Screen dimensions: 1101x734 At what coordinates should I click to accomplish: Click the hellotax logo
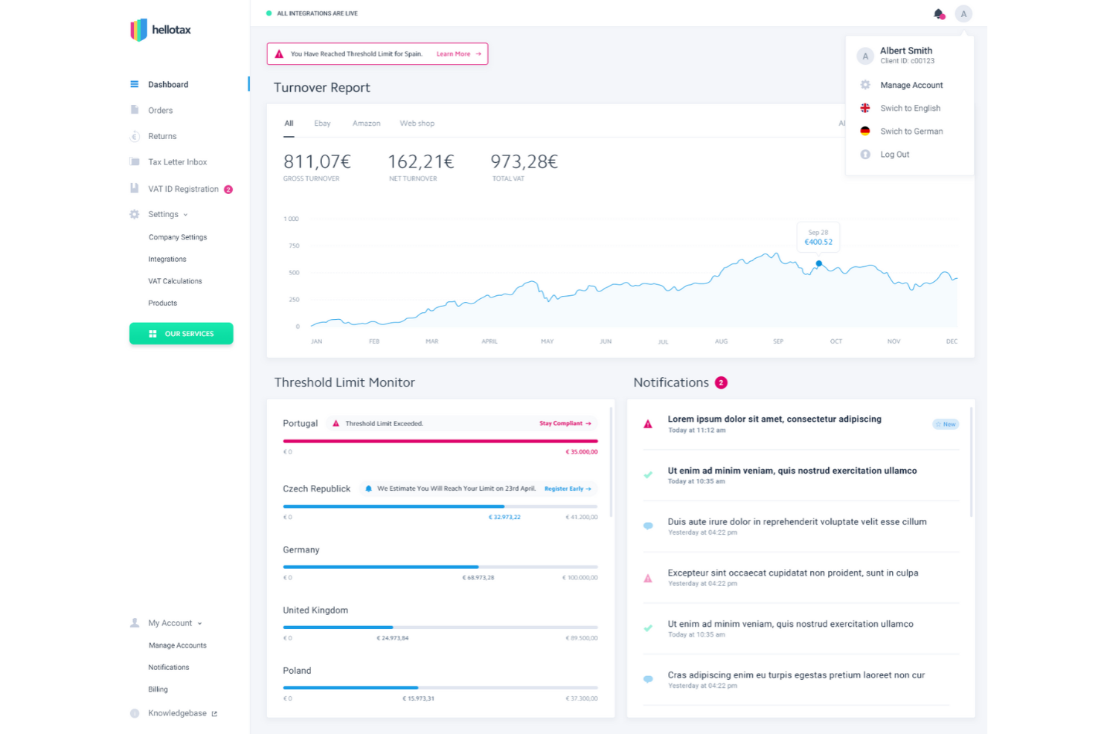tap(161, 30)
